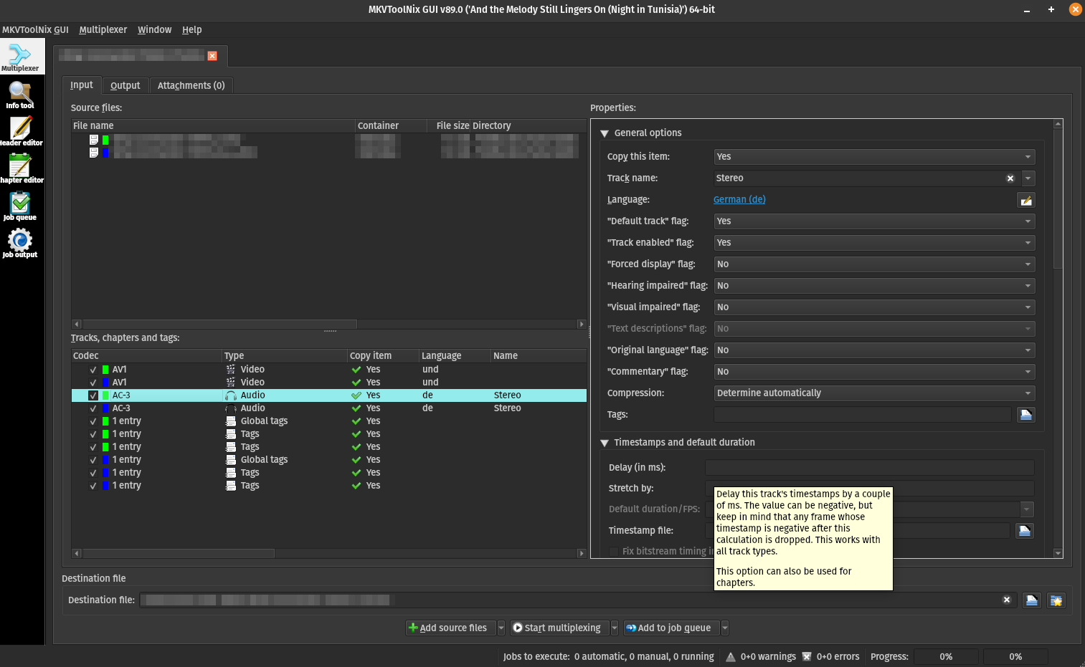This screenshot has height=667, width=1085.
Task: Click the video icon of first AV1 track
Action: click(231, 370)
